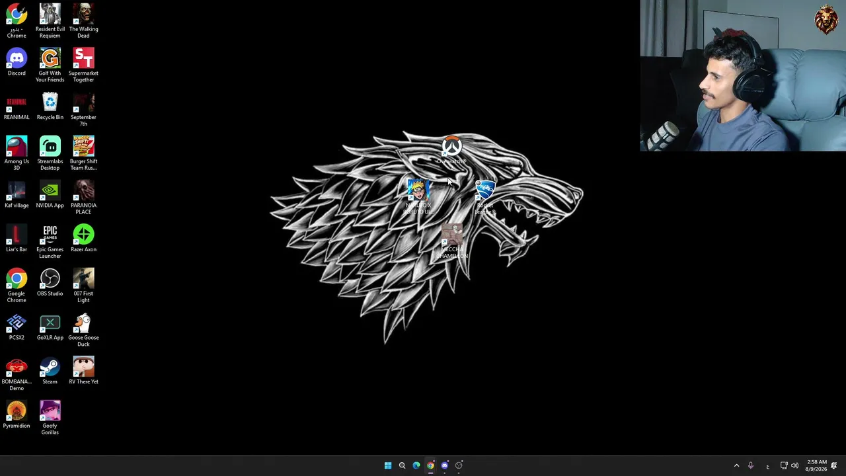Screen dimensions: 846x476
Task: Click the Razer Axon icon
Action: point(83,239)
